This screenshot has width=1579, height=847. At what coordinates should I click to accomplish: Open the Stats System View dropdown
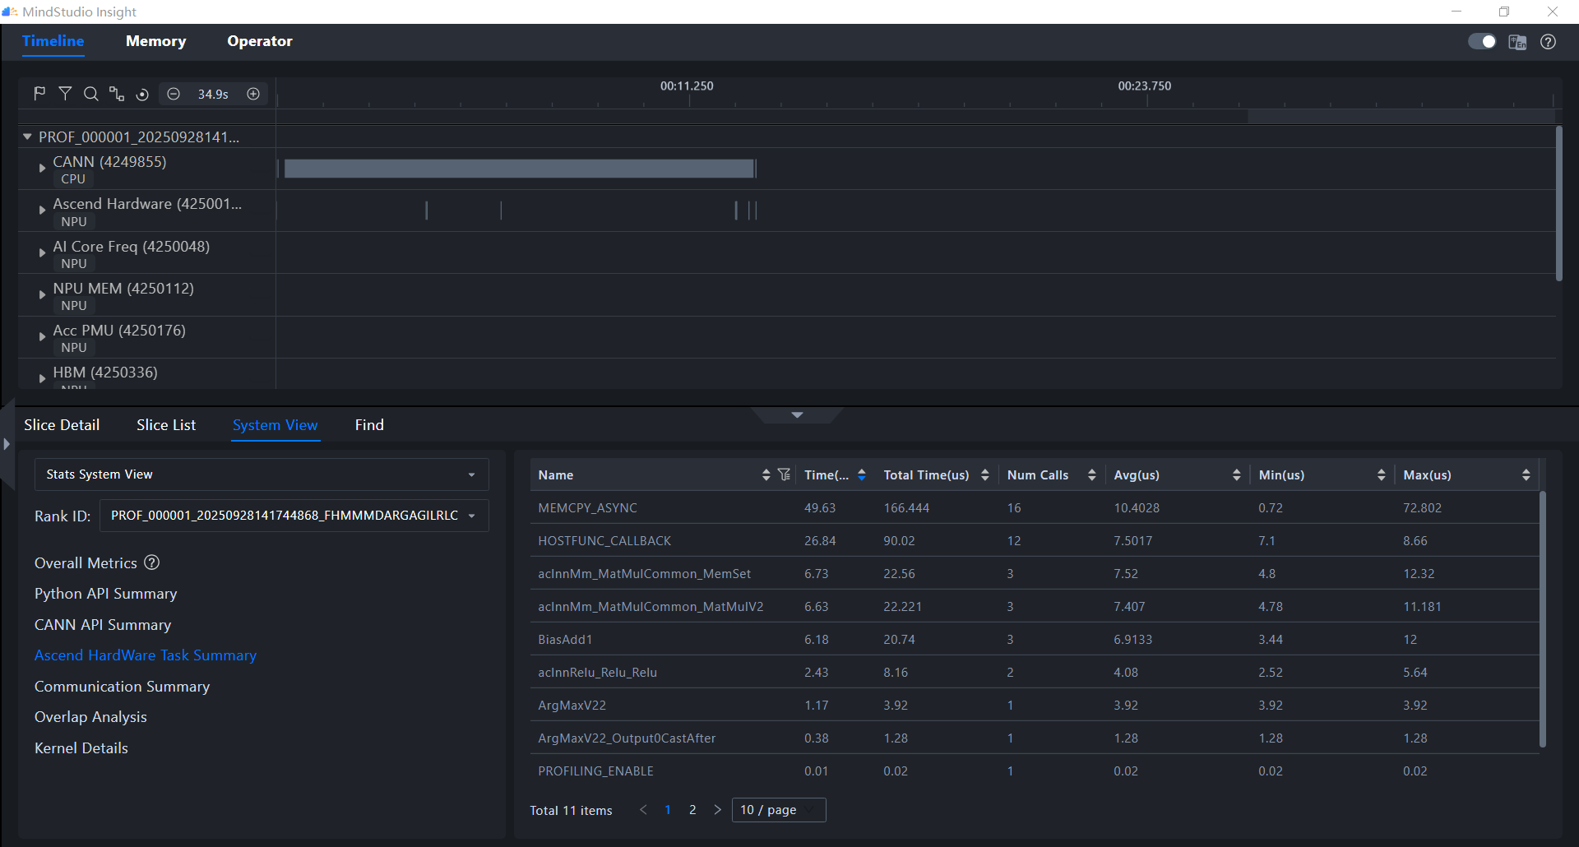261,474
